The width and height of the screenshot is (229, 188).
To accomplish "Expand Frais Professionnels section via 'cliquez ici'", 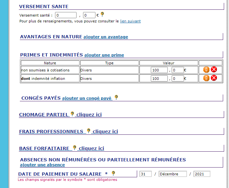I will tap(105, 132).
